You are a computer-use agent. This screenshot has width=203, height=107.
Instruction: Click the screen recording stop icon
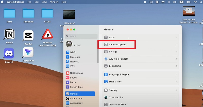click(x=145, y=2)
